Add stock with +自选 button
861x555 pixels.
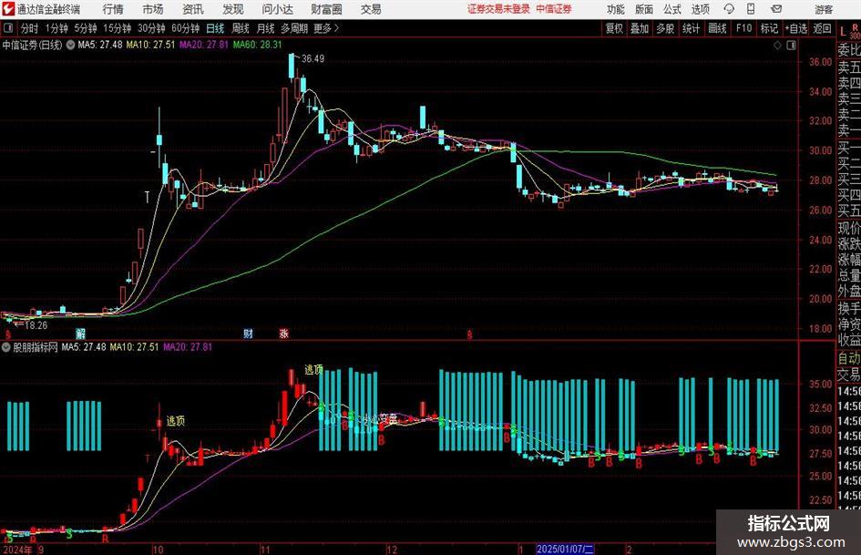click(796, 28)
